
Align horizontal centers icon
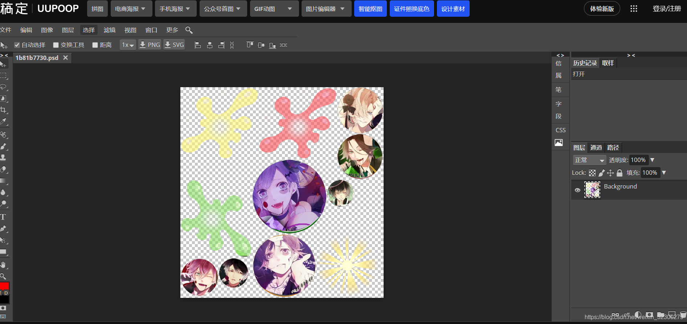[209, 45]
